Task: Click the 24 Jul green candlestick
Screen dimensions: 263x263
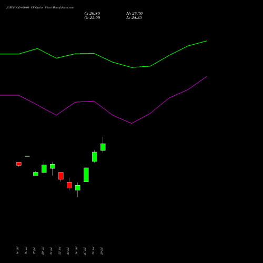Action: pos(78,188)
